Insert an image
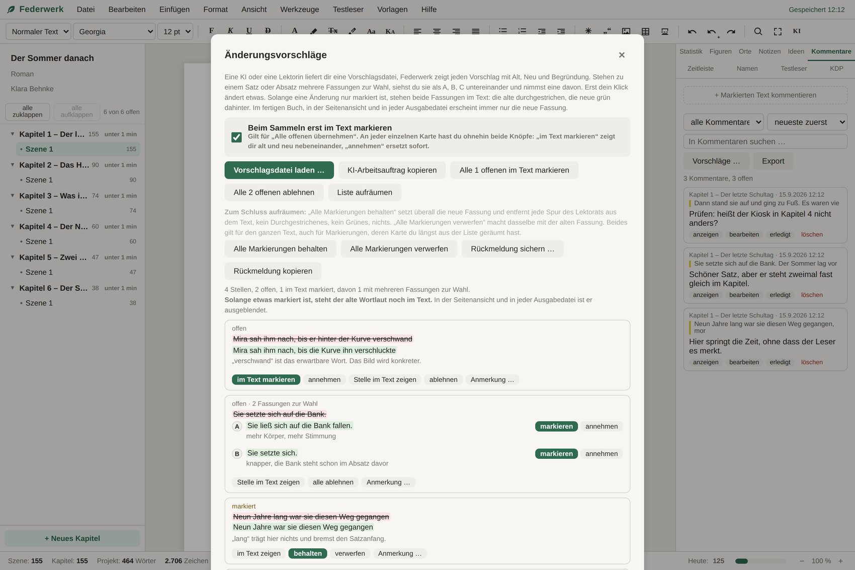The height and width of the screenshot is (570, 855). (626, 31)
